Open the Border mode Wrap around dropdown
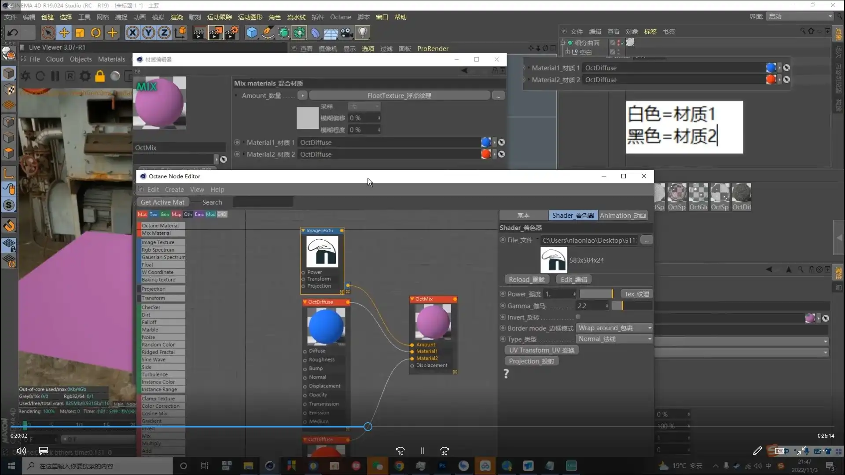Image resolution: width=845 pixels, height=475 pixels. (x=614, y=328)
